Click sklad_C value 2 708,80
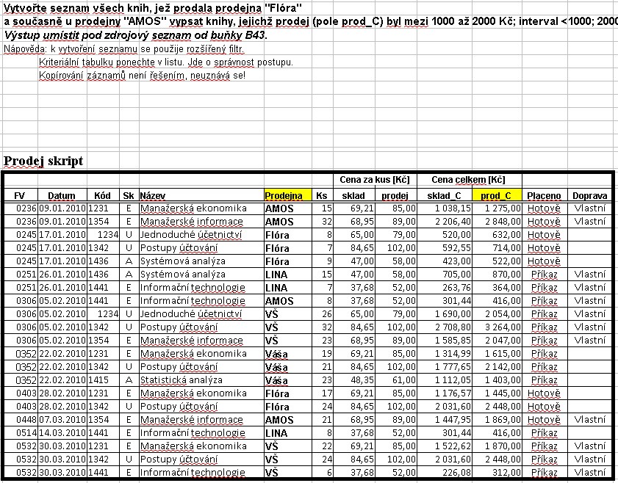Image resolution: width=618 pixels, height=483 pixels. (x=444, y=327)
